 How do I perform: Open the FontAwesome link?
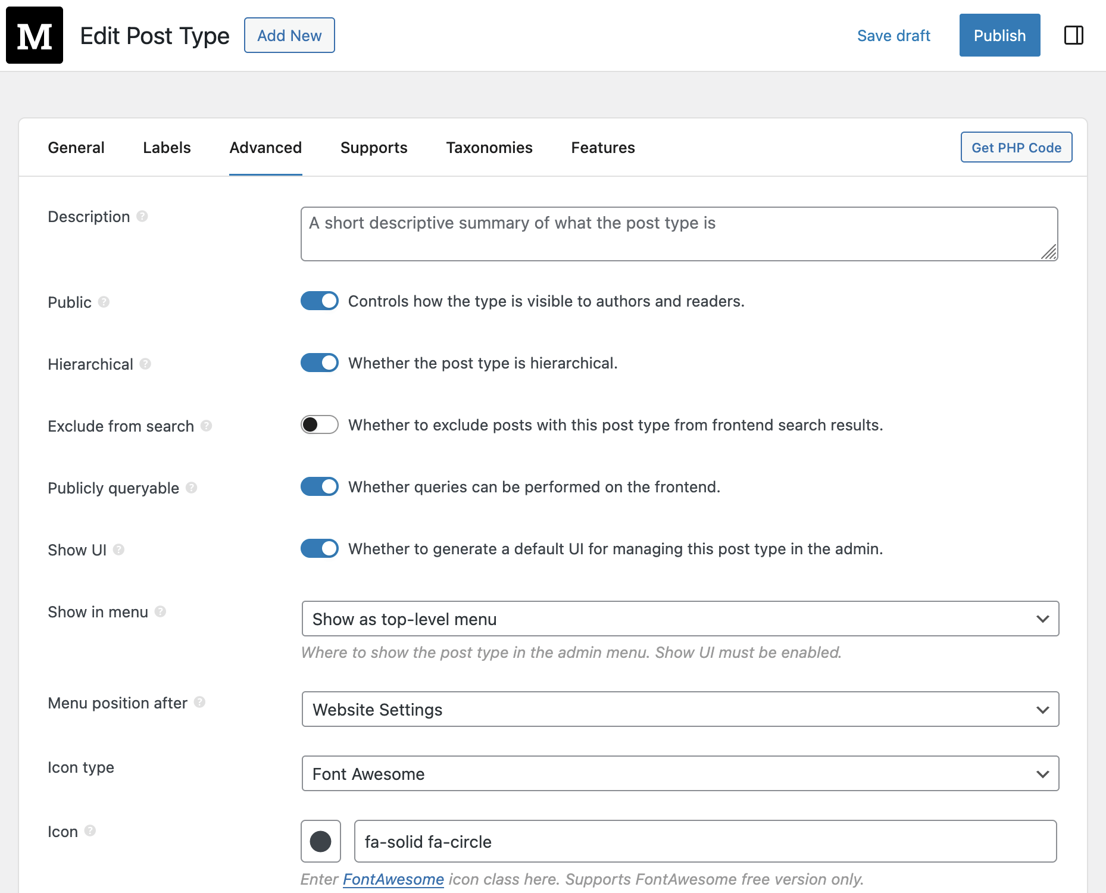click(393, 879)
